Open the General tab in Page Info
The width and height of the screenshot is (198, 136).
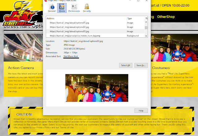pyautogui.click(x=52, y=8)
